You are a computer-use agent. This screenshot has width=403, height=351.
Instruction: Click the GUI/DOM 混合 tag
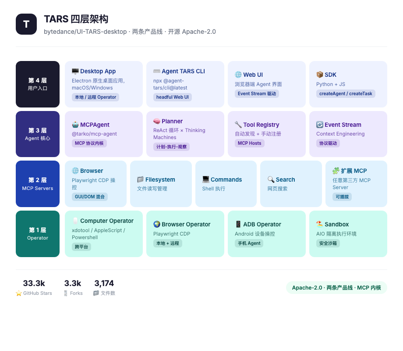tap(90, 197)
